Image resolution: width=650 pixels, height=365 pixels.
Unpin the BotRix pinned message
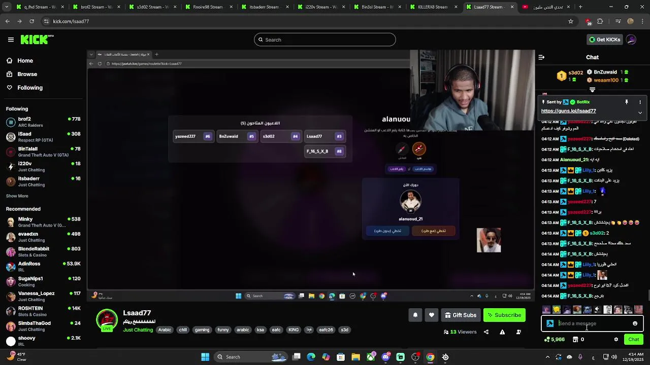627,102
